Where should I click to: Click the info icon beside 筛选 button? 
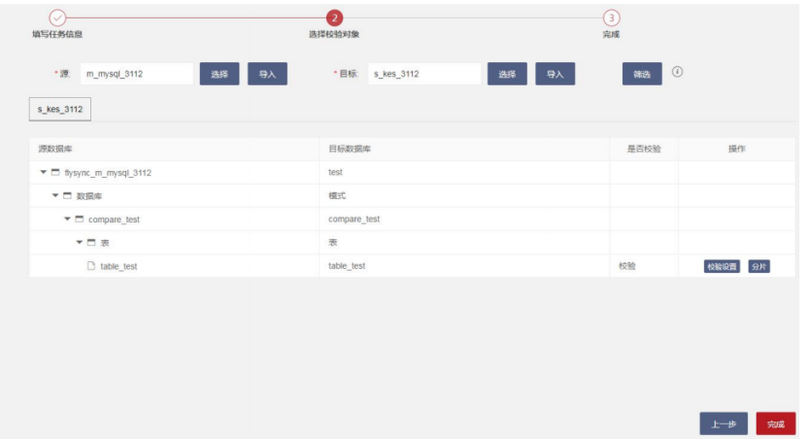tap(677, 72)
